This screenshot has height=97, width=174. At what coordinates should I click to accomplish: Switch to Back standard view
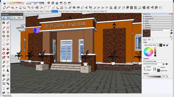point(65,3)
